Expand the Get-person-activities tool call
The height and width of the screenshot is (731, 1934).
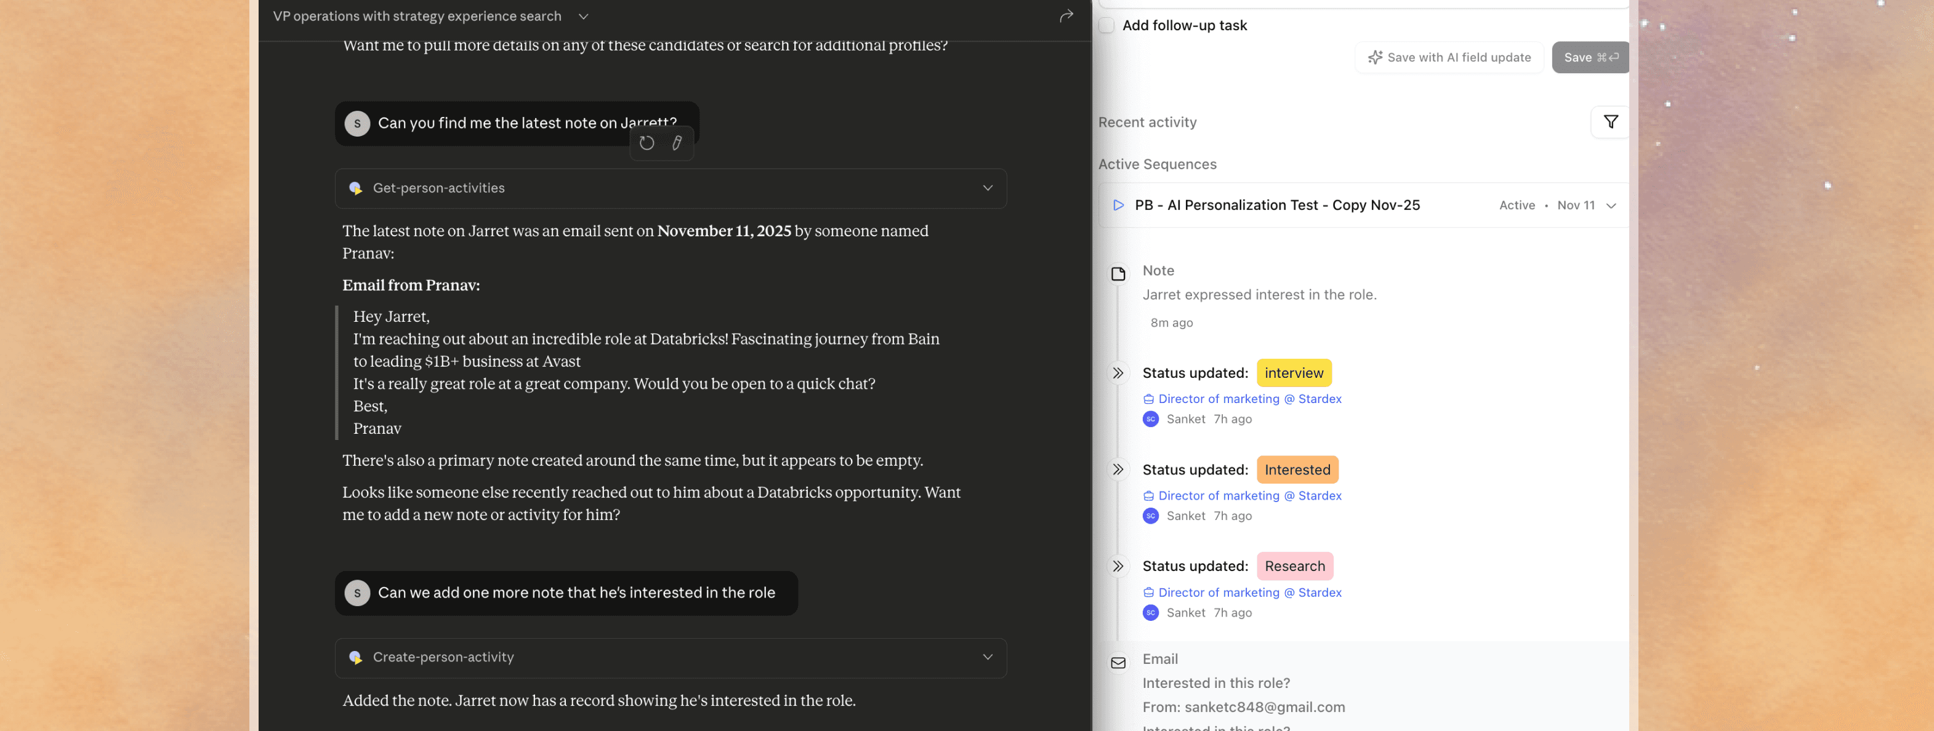[987, 188]
